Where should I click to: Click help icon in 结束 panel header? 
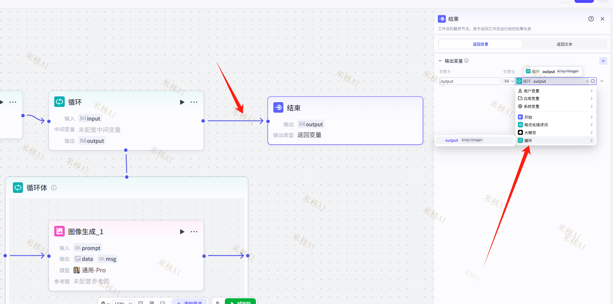[591, 19]
